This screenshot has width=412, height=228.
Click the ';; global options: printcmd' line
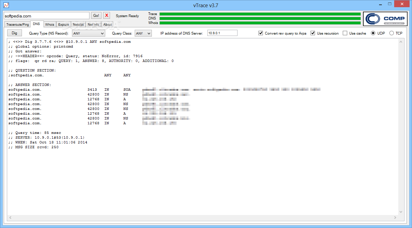click(41, 47)
